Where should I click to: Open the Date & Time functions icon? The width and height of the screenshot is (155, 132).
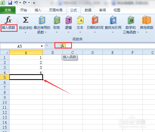click(x=95, y=20)
